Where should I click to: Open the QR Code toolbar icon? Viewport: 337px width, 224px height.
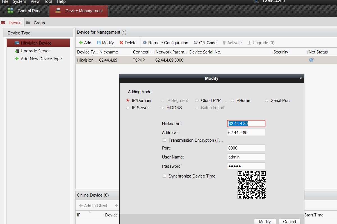click(196, 43)
